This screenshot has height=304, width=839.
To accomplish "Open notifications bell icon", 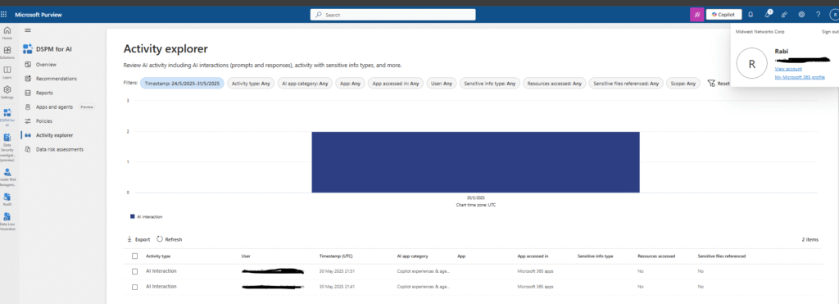I will click(x=751, y=15).
